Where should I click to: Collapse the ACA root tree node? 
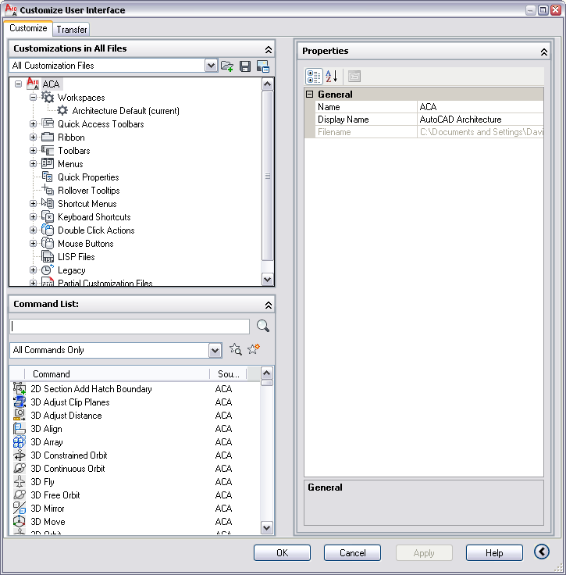click(x=18, y=84)
